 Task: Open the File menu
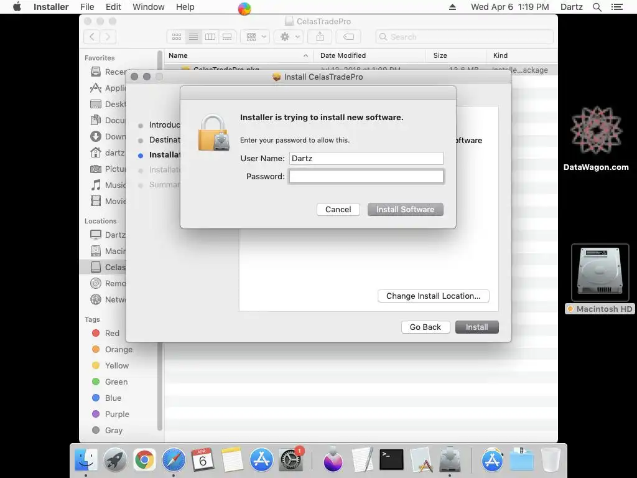coord(87,7)
